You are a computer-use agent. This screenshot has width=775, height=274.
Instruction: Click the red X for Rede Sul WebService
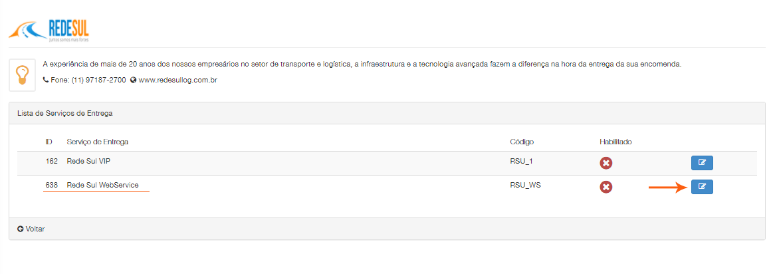(x=606, y=187)
